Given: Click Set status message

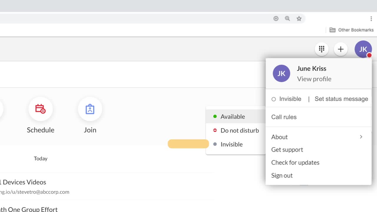Looking at the screenshot, I should click(341, 99).
